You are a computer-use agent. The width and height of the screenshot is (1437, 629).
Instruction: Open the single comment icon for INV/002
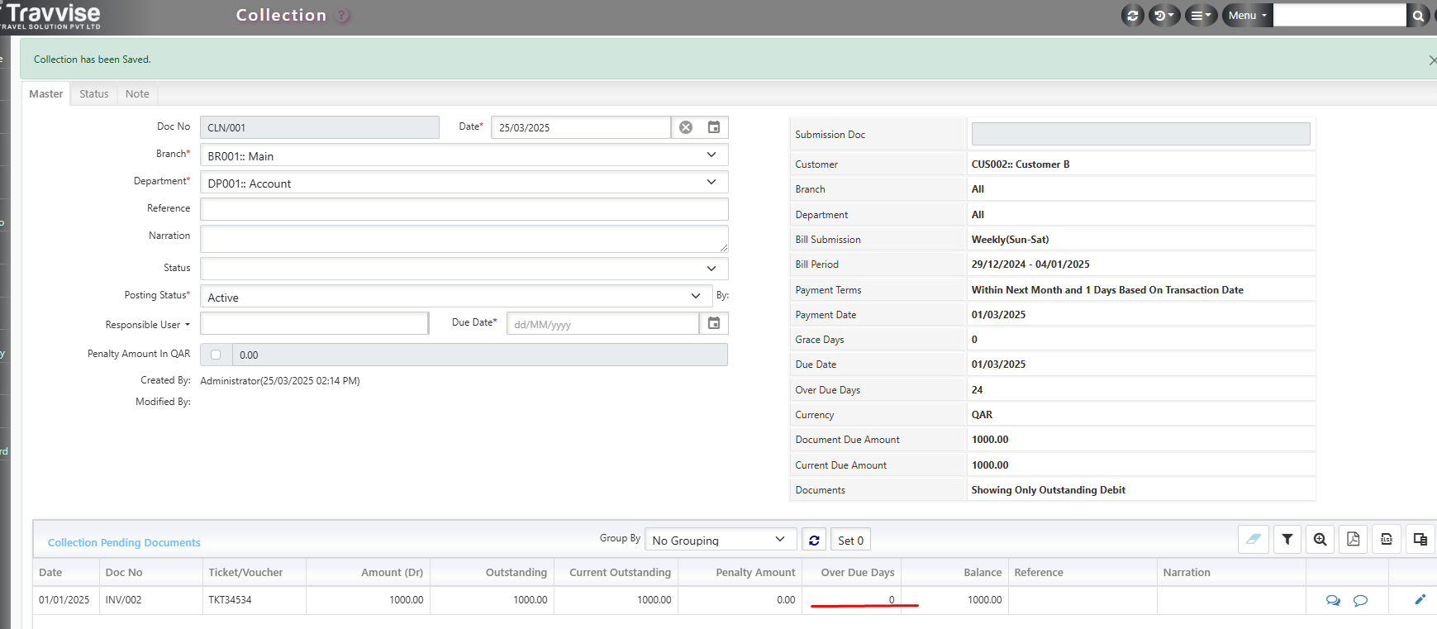tap(1360, 600)
